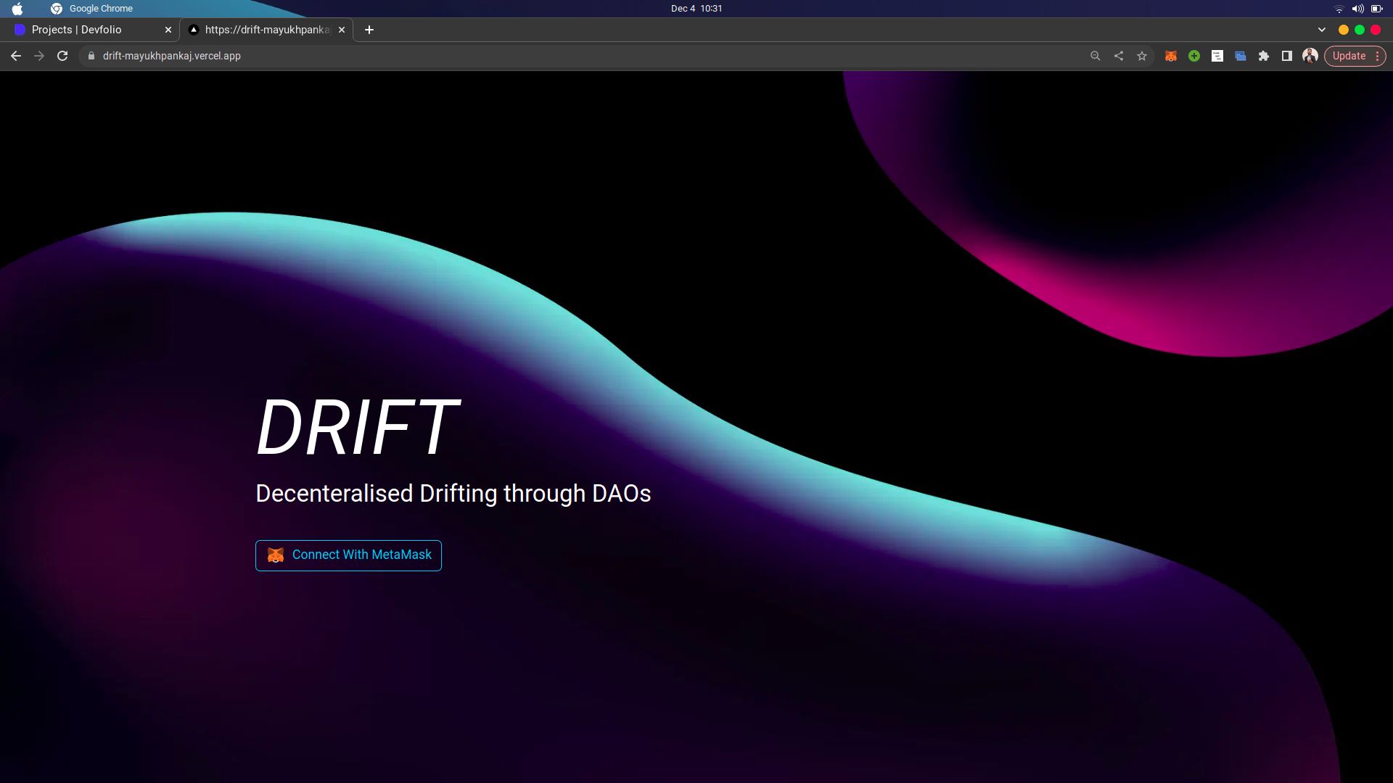The width and height of the screenshot is (1393, 783).
Task: Close the drift-mayukhpankaj tab
Action: click(x=342, y=30)
